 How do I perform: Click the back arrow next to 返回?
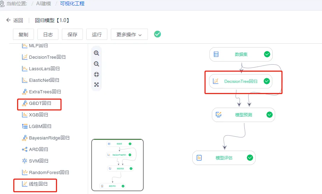click(8, 20)
